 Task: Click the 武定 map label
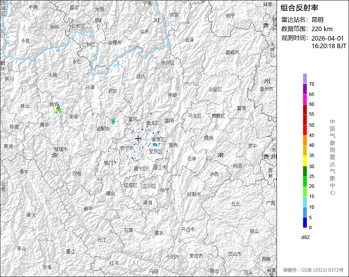tap(113, 91)
